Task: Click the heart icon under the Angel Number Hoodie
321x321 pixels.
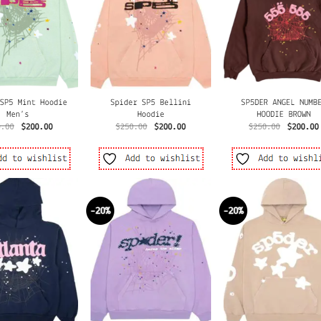Action: tap(242, 159)
